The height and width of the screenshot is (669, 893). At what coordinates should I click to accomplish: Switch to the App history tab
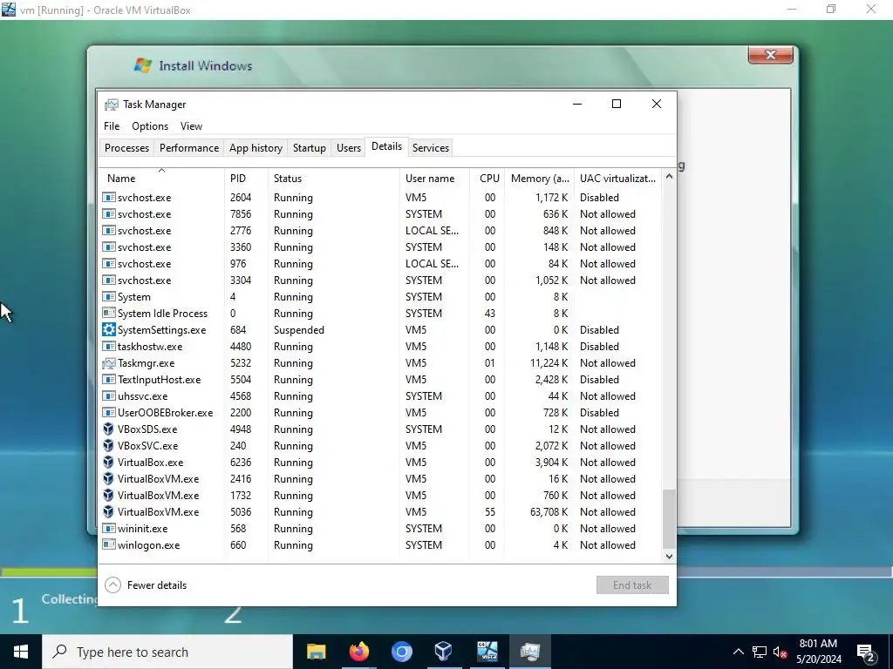[x=256, y=148]
